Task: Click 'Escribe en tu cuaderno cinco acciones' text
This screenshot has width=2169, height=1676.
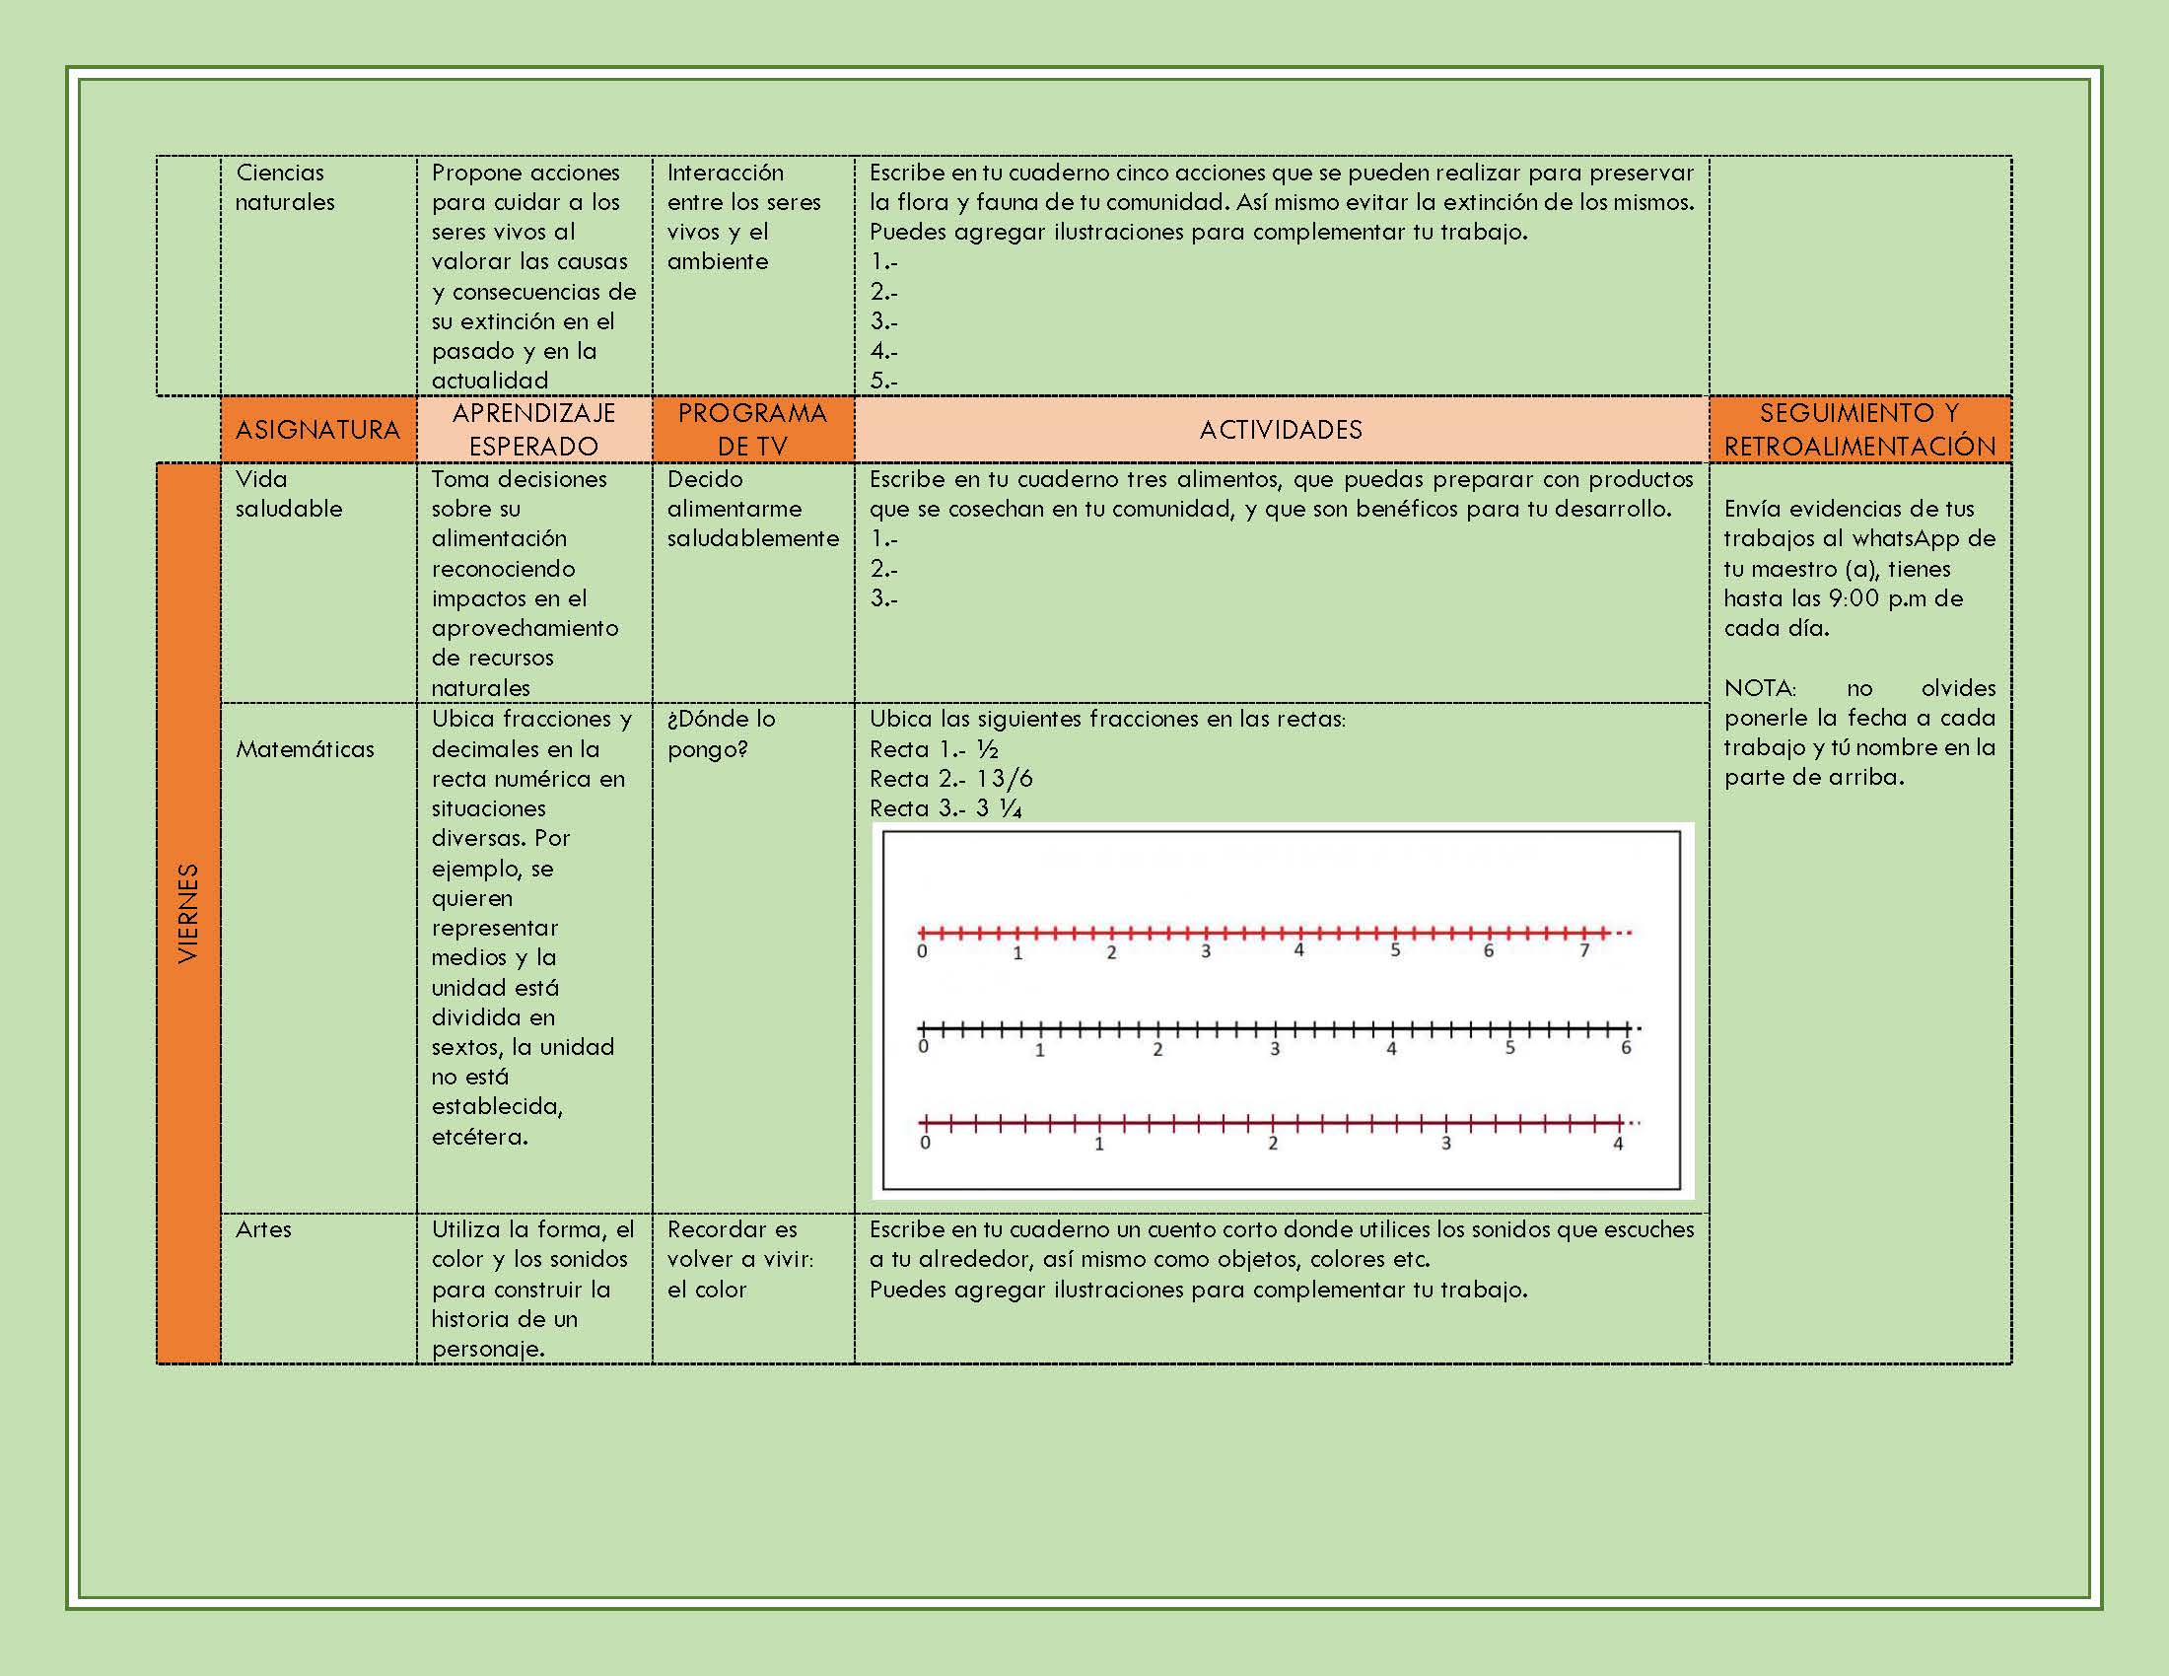Action: [x=1281, y=201]
